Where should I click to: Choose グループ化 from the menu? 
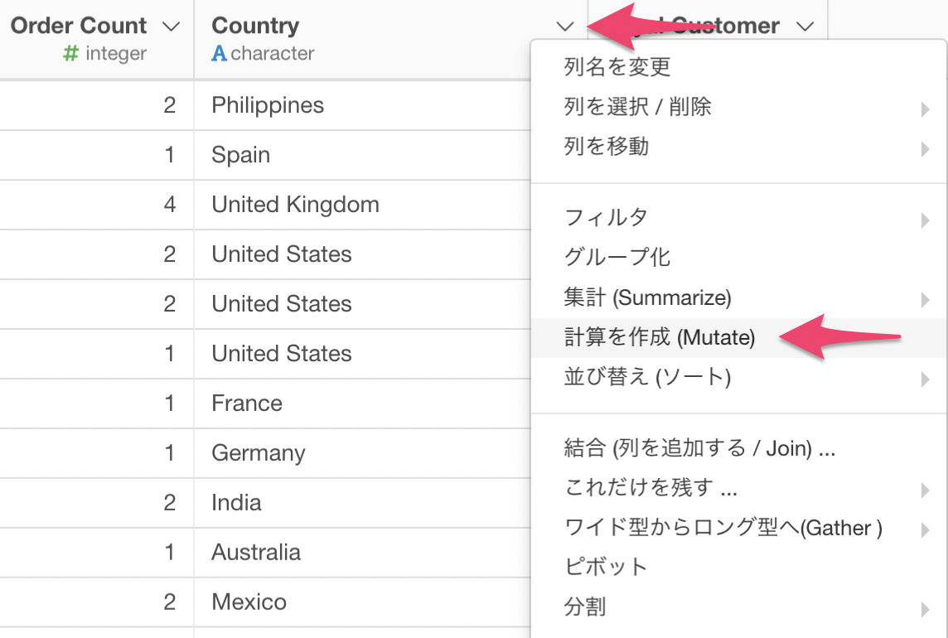coord(617,258)
